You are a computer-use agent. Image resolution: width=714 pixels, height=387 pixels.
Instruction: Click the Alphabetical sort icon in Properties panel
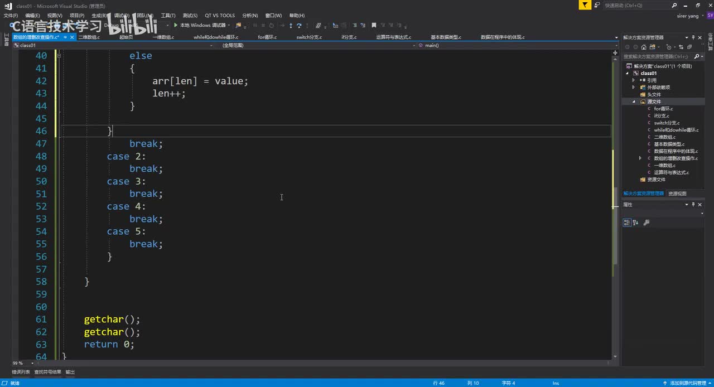coord(636,222)
